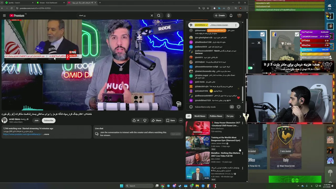Show more category chips with arrow
Screen dimensions: 336x189
pos(240,116)
